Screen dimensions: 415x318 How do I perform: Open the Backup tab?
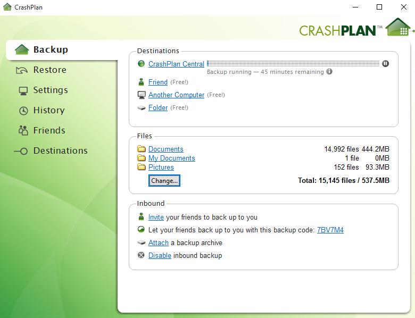click(x=62, y=50)
